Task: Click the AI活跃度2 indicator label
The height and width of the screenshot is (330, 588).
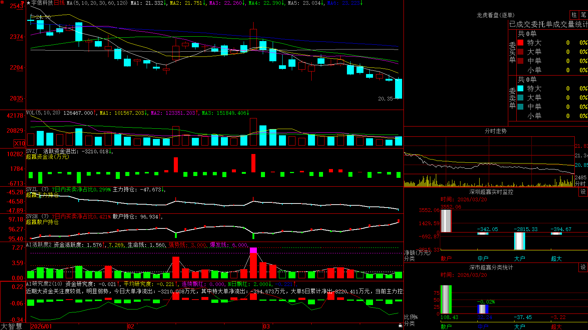Action: (39, 245)
